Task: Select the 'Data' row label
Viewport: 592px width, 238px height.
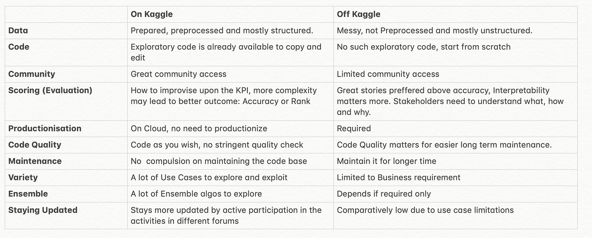Action: [18, 30]
